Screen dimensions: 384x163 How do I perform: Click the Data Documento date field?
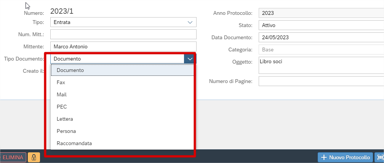point(321,37)
